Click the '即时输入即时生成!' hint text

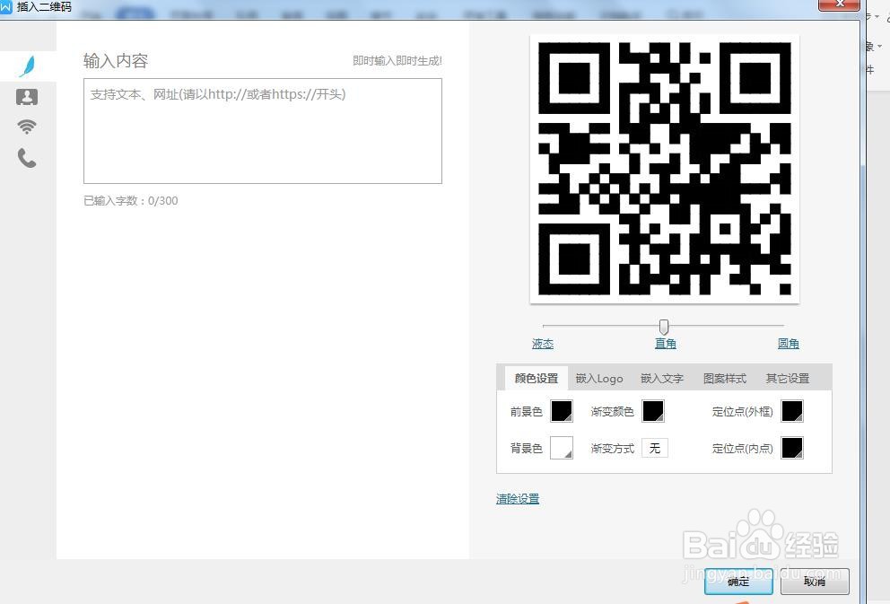coord(397,61)
